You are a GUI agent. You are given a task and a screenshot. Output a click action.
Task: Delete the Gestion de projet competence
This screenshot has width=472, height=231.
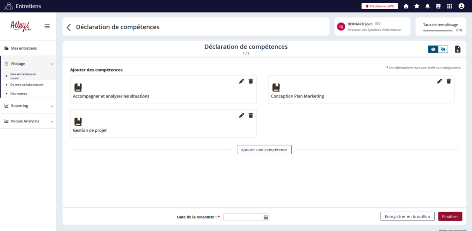[x=251, y=115]
